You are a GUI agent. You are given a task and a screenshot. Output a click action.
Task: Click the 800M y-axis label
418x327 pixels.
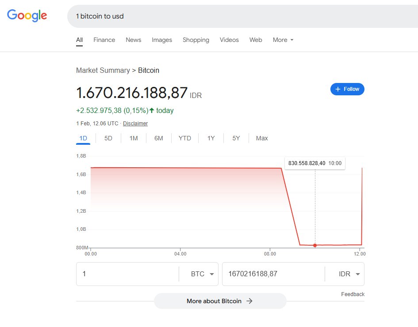(x=82, y=248)
